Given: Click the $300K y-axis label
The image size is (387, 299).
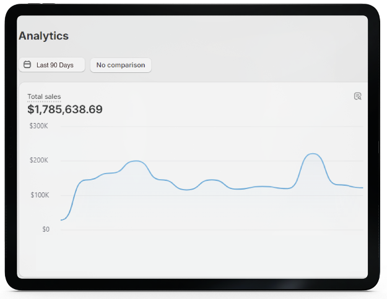Looking at the screenshot, I should coord(38,126).
